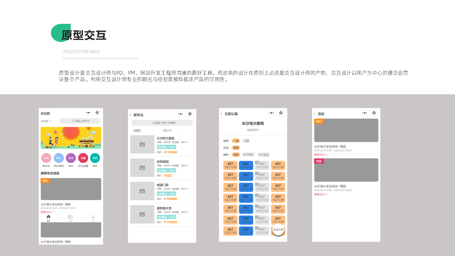Image resolution: width=455 pixels, height=256 pixels.
Task: Click the back arrow beside 立即认筹
Action: pyautogui.click(x=221, y=114)
